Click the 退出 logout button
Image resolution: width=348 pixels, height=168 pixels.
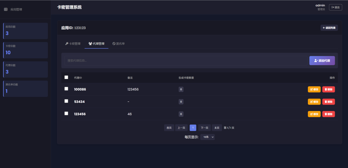tap(335, 7)
